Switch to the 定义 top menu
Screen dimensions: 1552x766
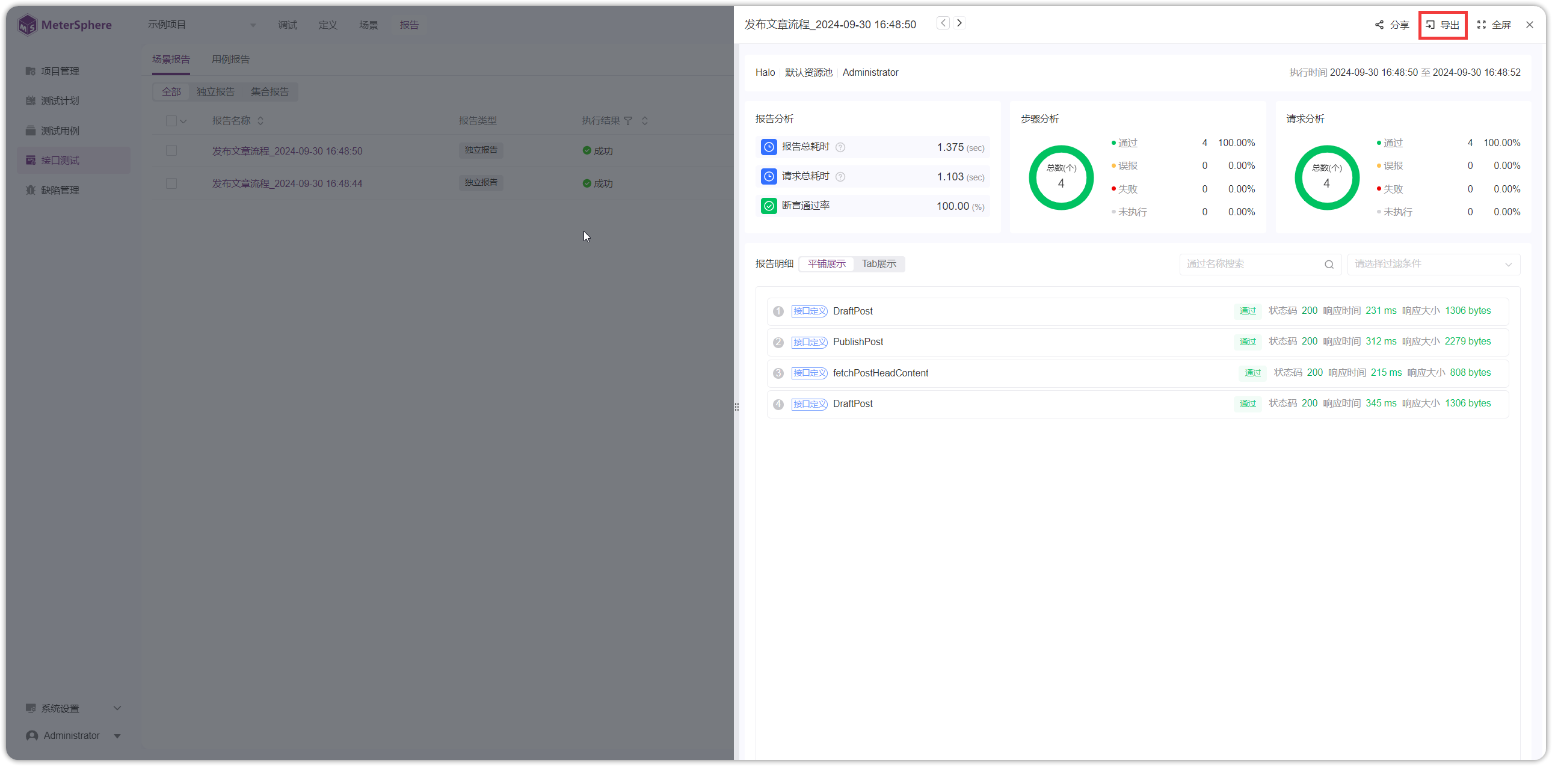328,25
